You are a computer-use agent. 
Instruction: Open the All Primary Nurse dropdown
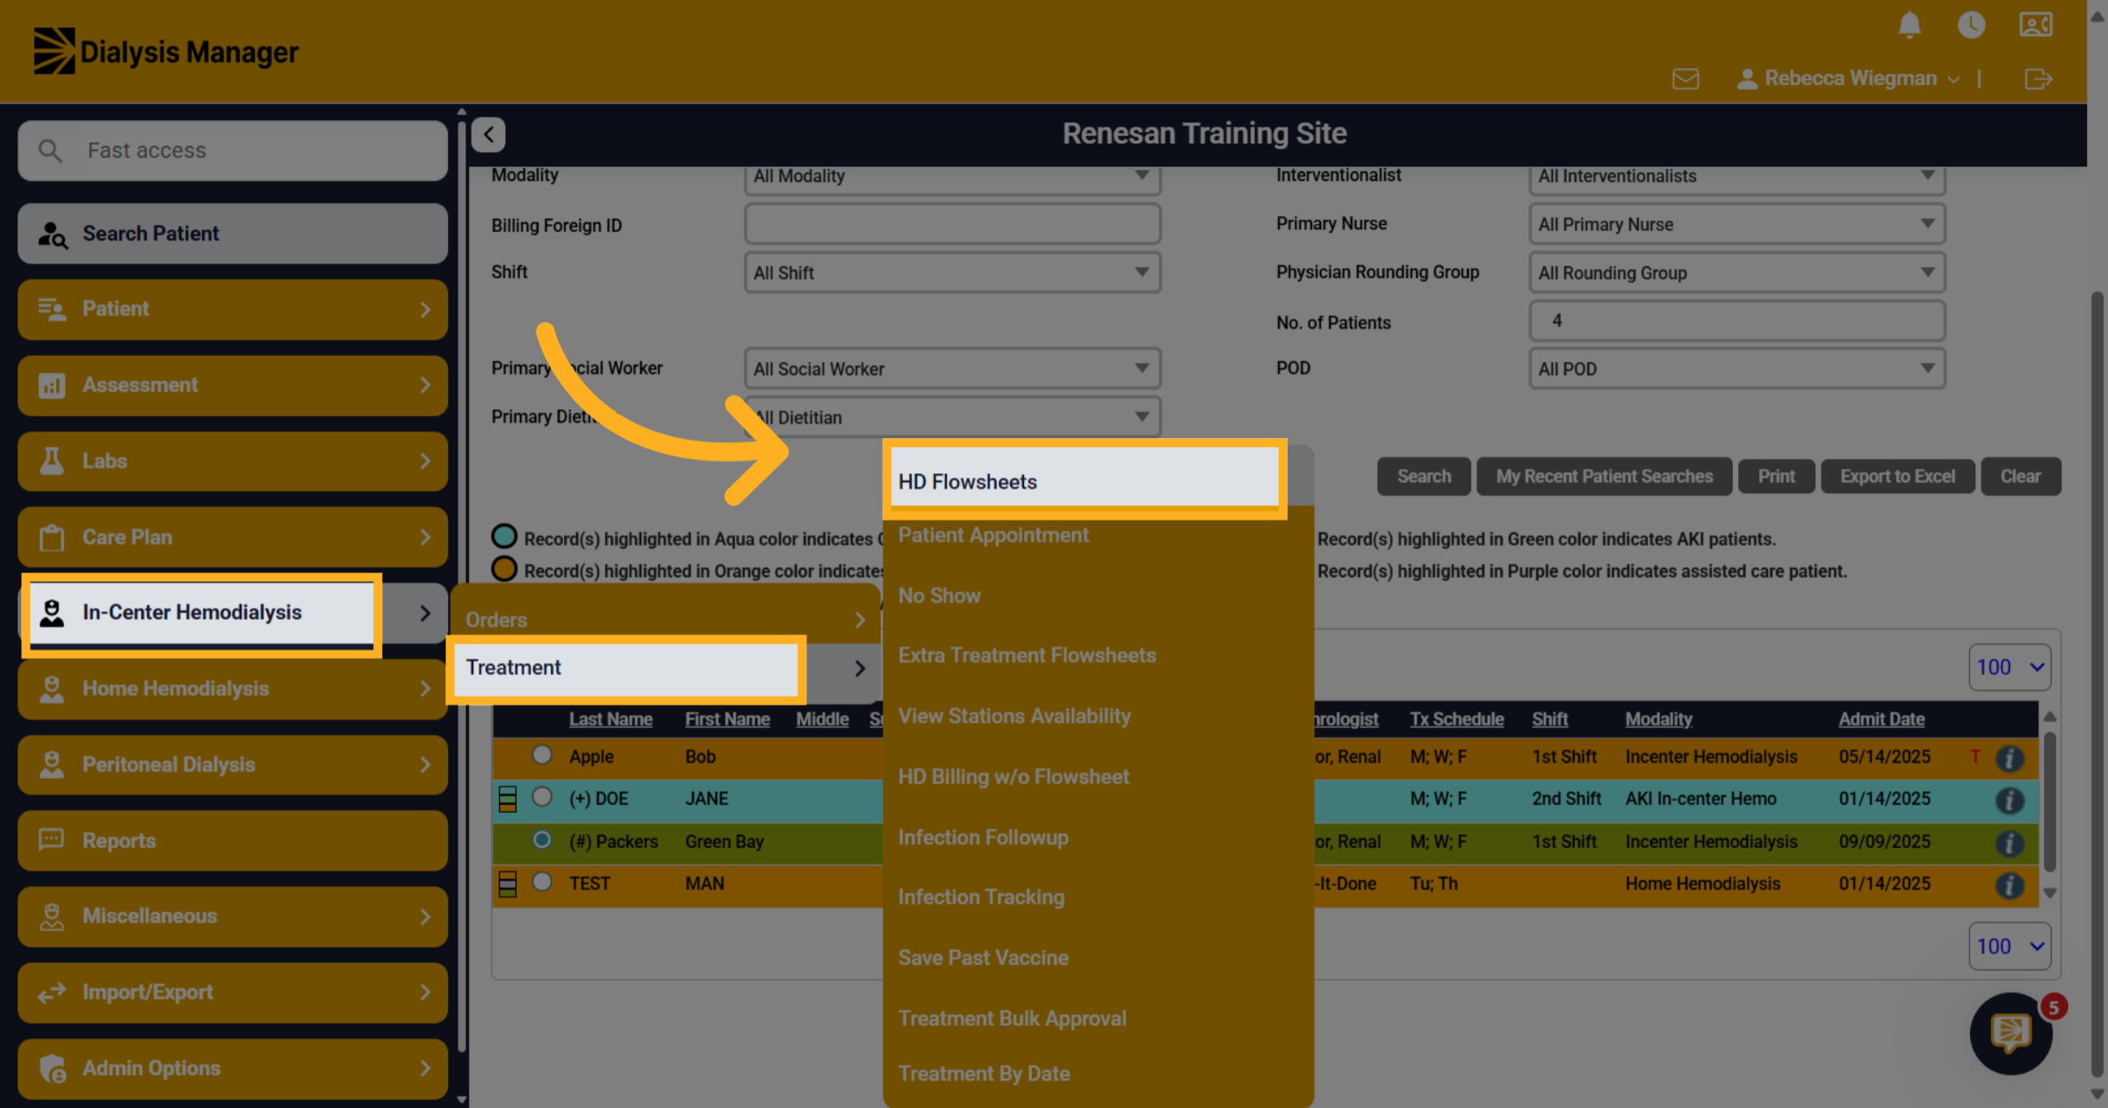1736,225
